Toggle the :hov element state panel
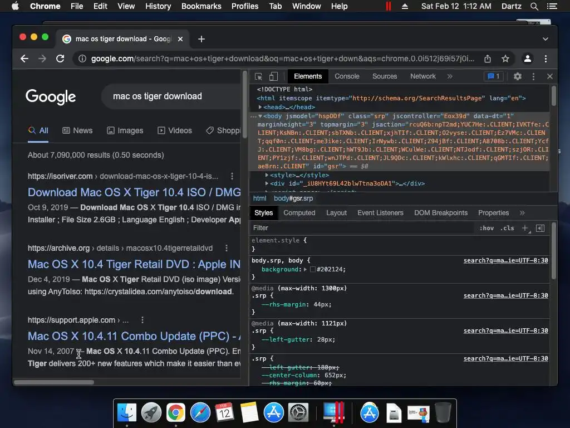 487,228
